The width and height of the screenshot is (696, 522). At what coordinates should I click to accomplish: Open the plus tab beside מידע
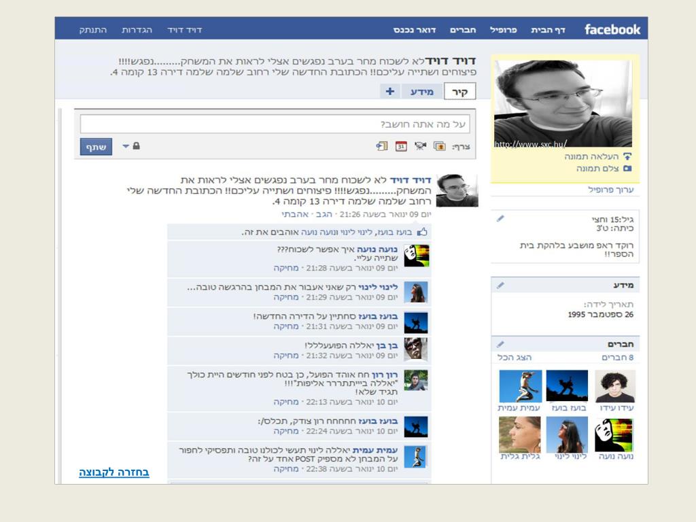click(x=389, y=92)
